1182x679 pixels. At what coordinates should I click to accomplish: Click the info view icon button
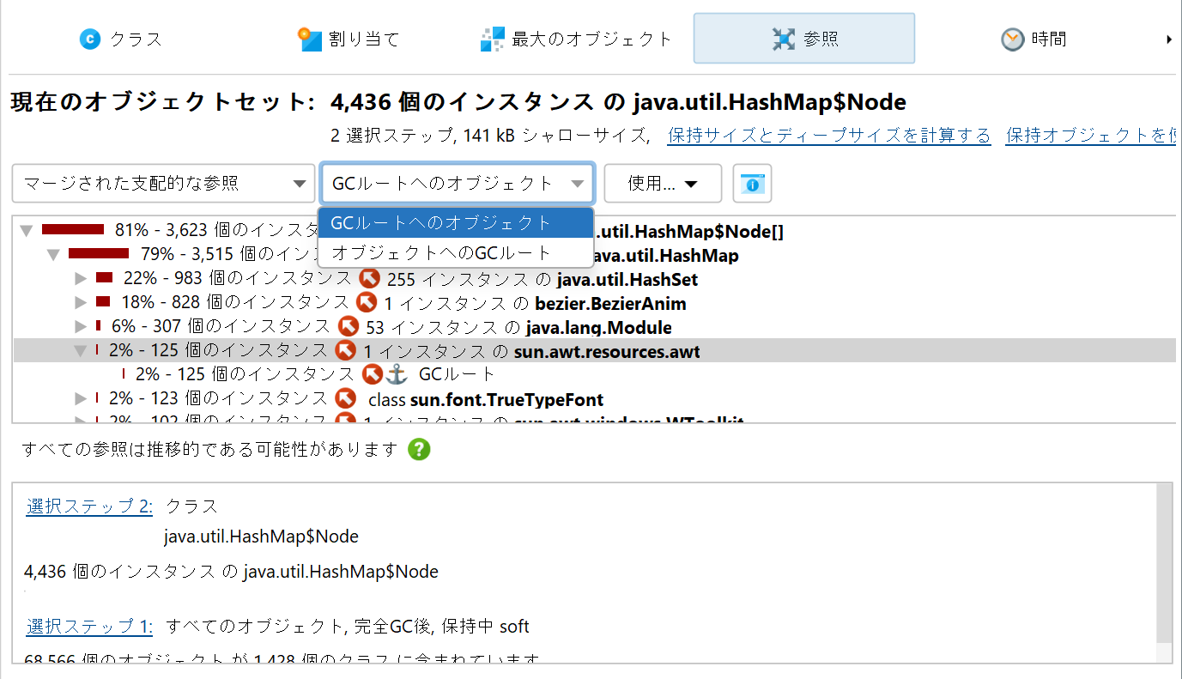(752, 183)
